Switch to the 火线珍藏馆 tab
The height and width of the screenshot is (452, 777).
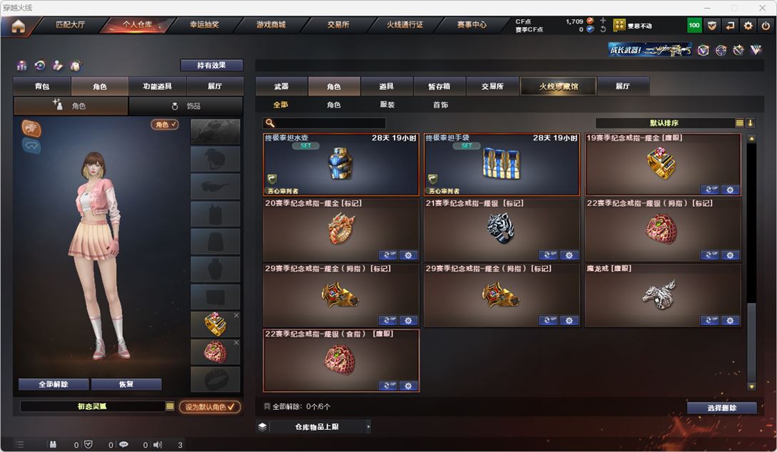(558, 86)
